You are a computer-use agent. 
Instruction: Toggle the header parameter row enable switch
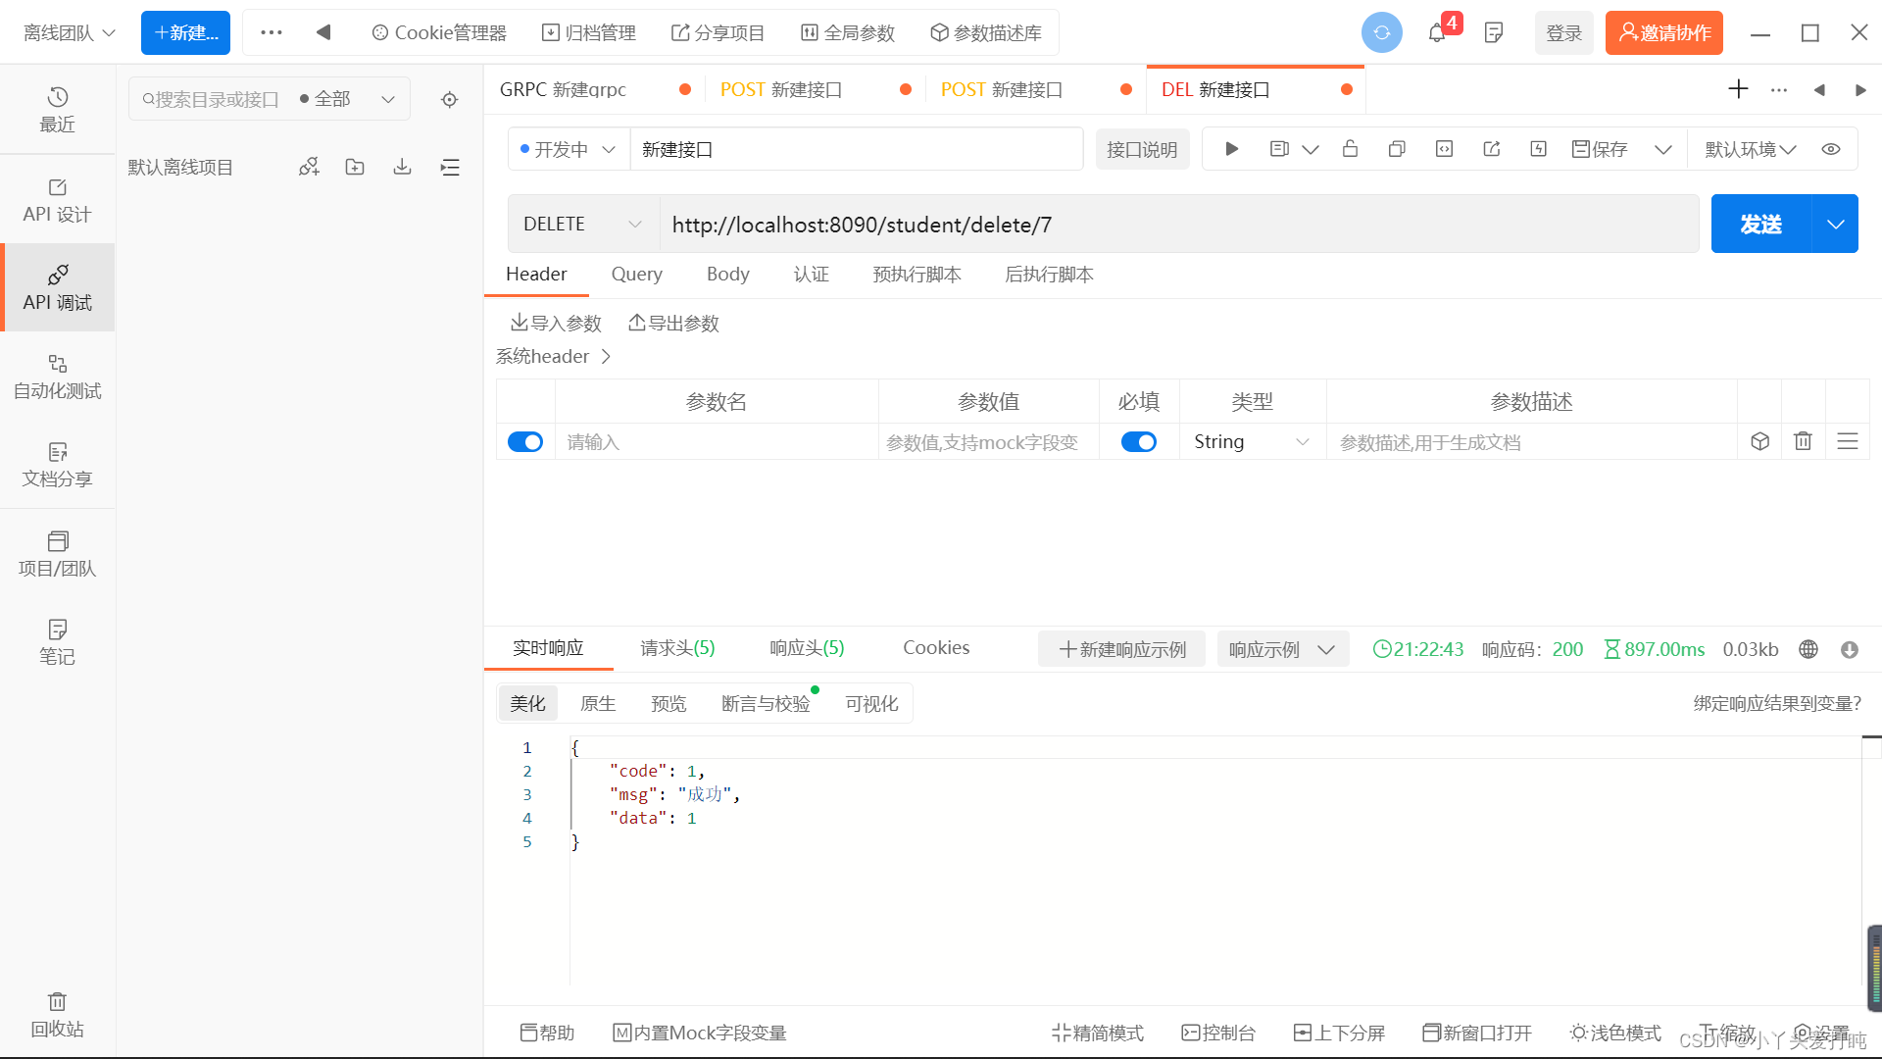pos(525,442)
